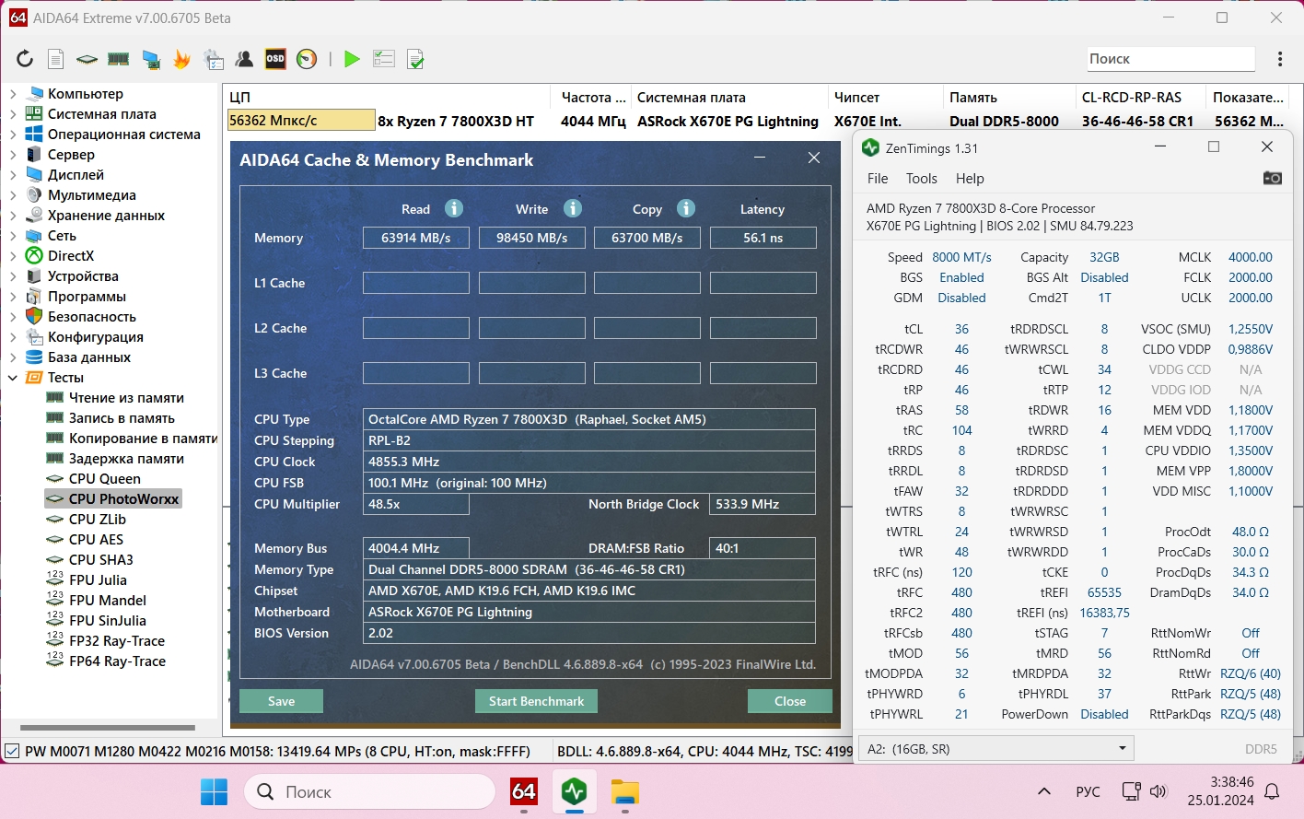Click Start Benchmark button
The width and height of the screenshot is (1304, 819).
point(536,701)
